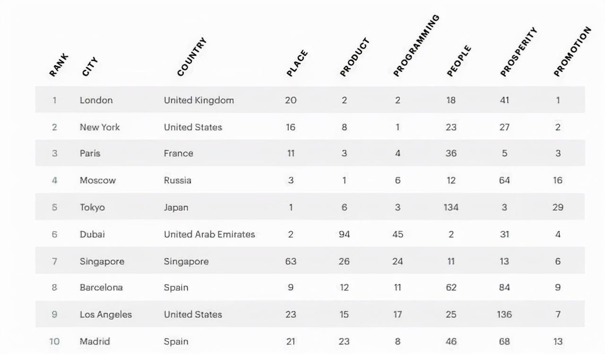Select the Barcelona city cell
The image size is (605, 354).
tap(101, 288)
